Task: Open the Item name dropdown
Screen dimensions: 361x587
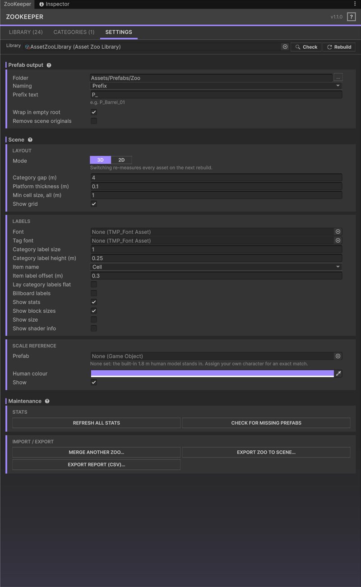Action: point(216,267)
